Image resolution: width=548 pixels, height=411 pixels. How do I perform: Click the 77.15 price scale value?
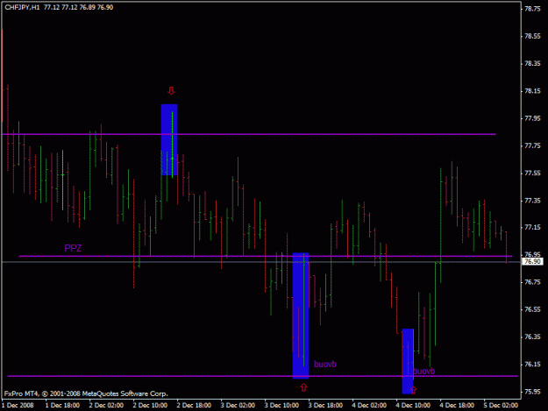pyautogui.click(x=532, y=228)
